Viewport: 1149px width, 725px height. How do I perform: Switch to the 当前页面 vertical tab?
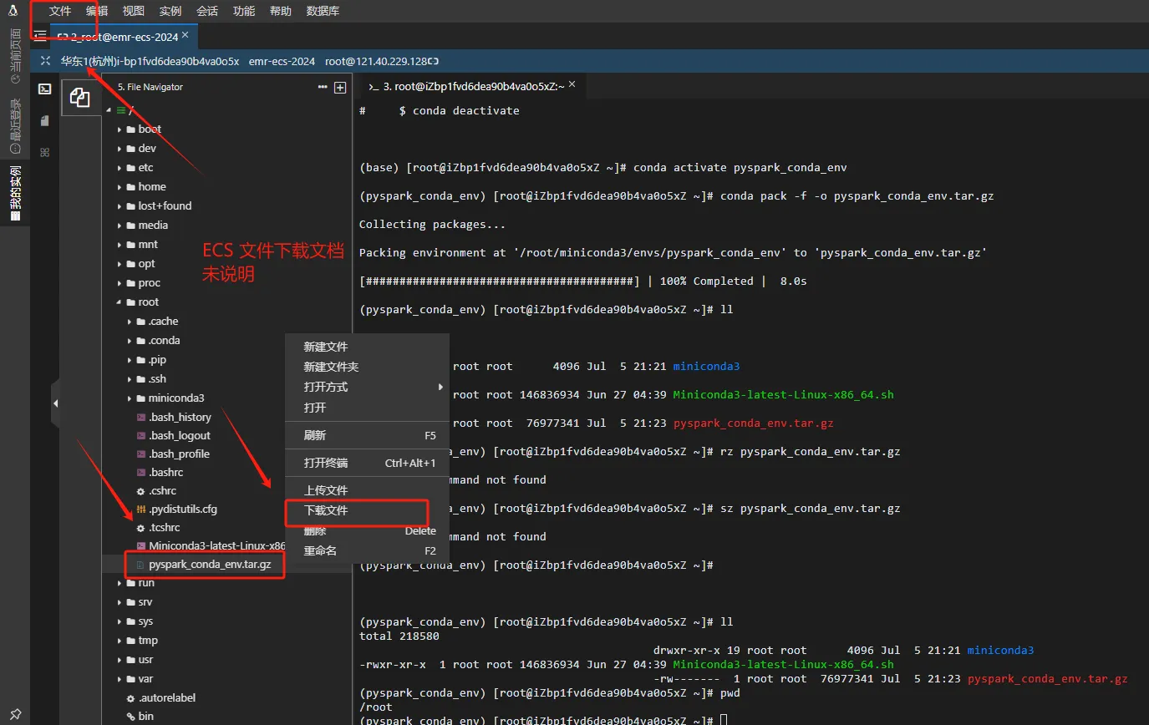point(15,56)
